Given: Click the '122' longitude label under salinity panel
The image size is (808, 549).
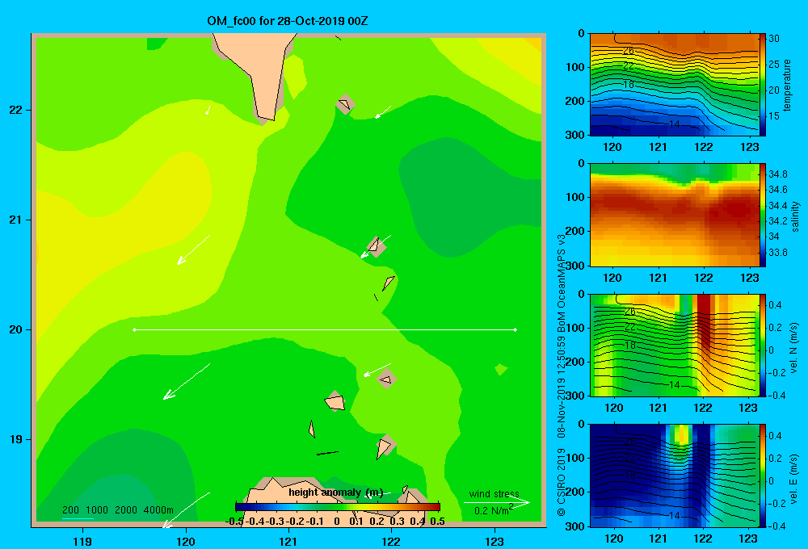Looking at the screenshot, I should click(704, 278).
